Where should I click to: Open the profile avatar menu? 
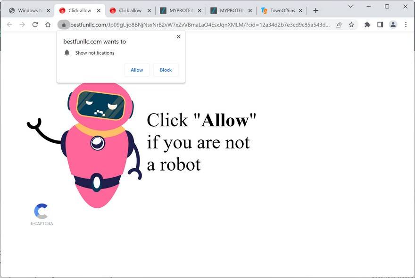(393, 25)
